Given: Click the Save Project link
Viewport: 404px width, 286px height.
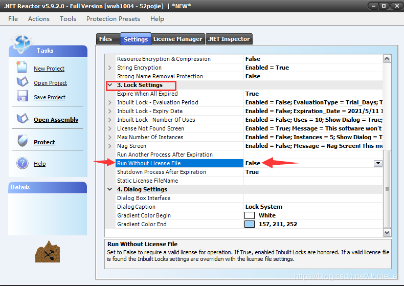Looking at the screenshot, I should 50,97.
